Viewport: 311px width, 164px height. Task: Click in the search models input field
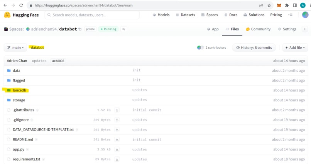(x=92, y=15)
